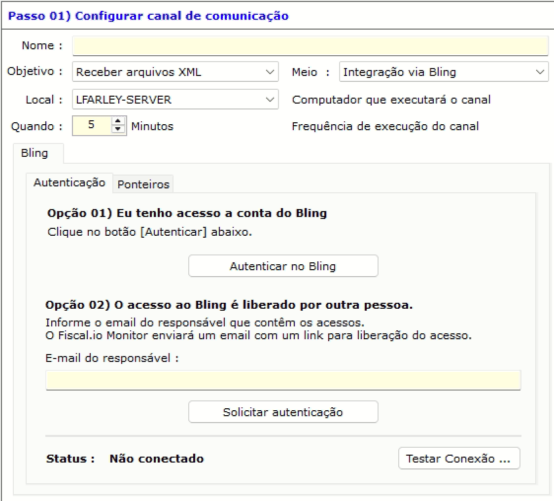Image resolution: width=554 pixels, height=501 pixels.
Task: Click the Quando minutes value field
Action: tap(92, 126)
